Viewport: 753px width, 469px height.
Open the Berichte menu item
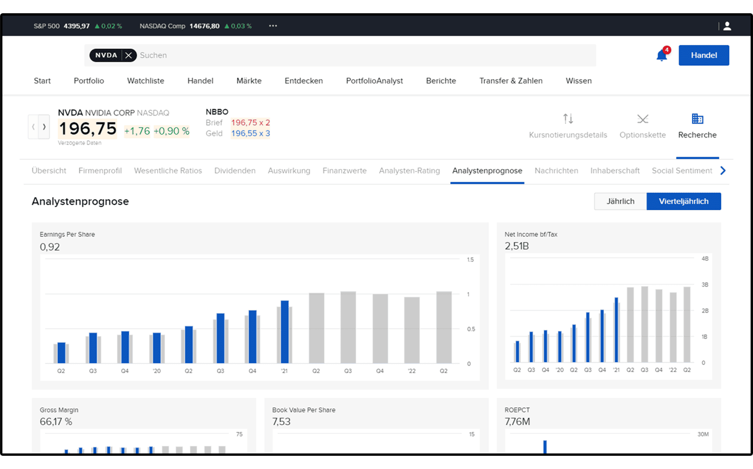pyautogui.click(x=441, y=81)
